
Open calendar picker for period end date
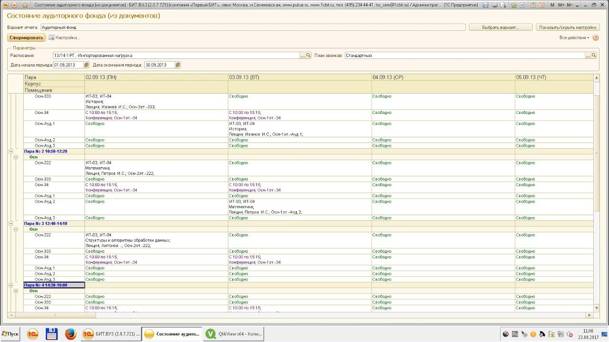click(177, 65)
